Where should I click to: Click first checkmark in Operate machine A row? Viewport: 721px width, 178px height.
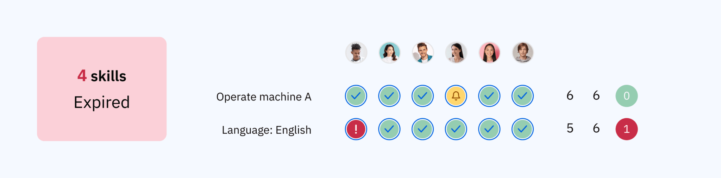356,96
